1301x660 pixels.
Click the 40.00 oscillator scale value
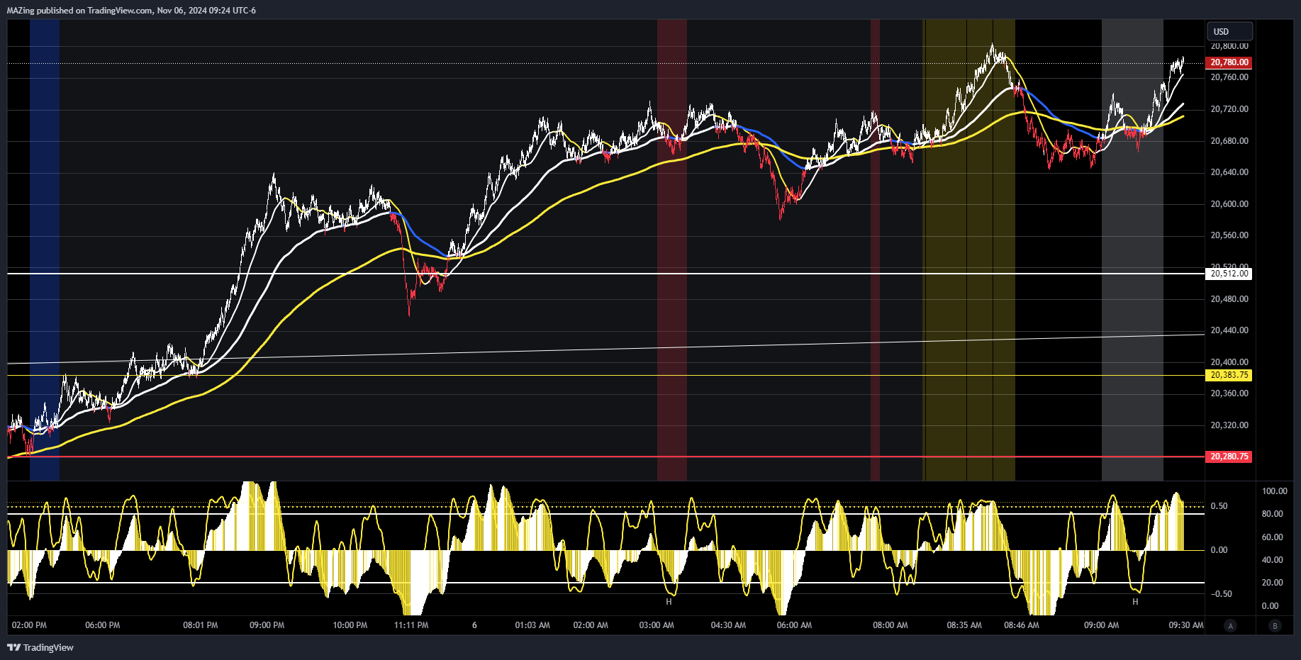1272,560
